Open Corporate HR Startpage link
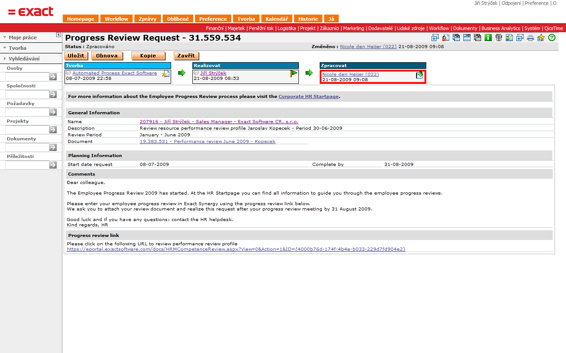The image size is (566, 353). (x=309, y=96)
